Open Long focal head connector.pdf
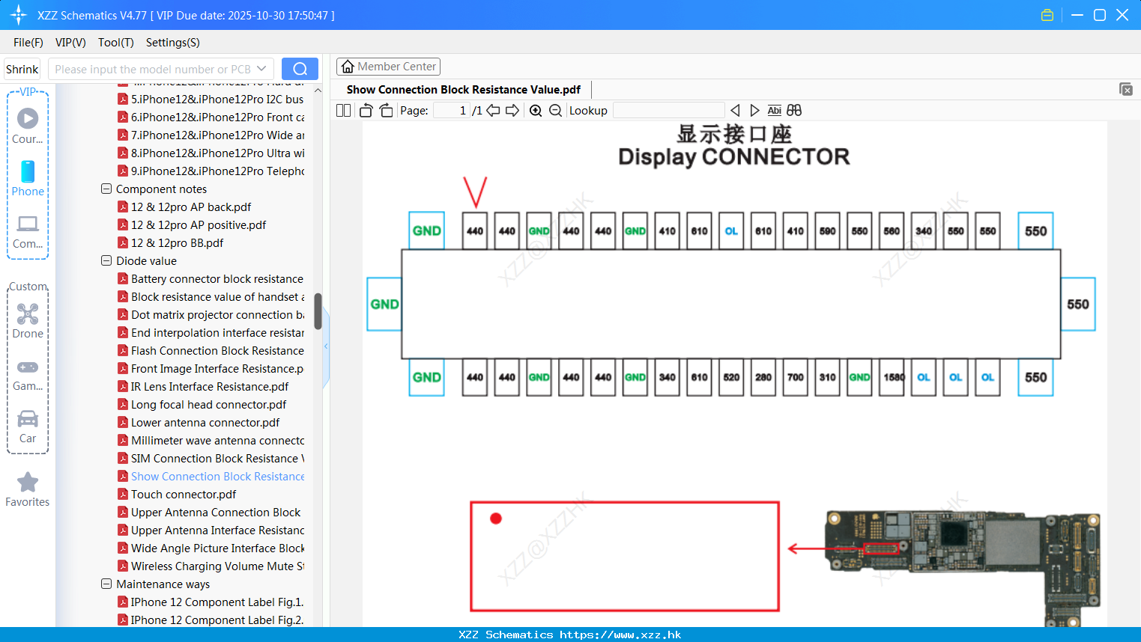This screenshot has height=642, width=1141. tap(202, 404)
